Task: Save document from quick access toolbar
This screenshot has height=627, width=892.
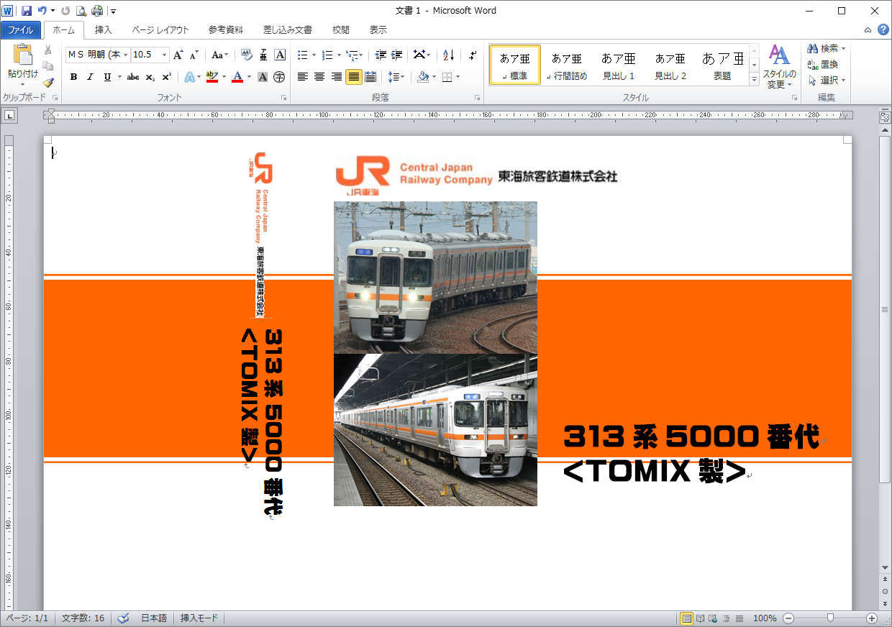Action: [x=27, y=11]
